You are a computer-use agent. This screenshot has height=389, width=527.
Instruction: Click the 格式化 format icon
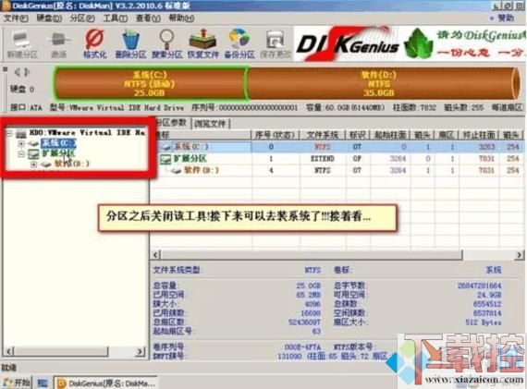tap(95, 44)
